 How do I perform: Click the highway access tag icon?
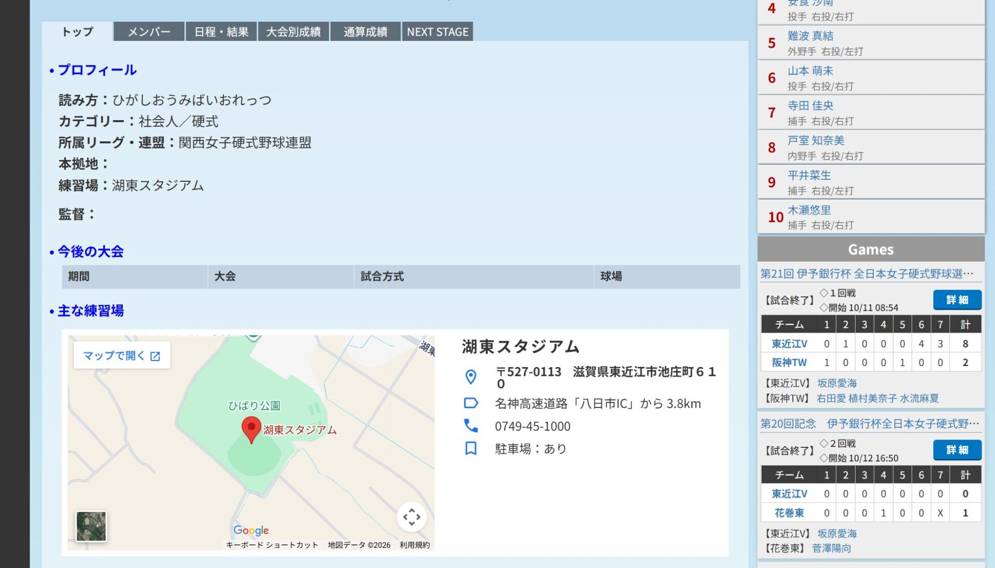click(471, 403)
